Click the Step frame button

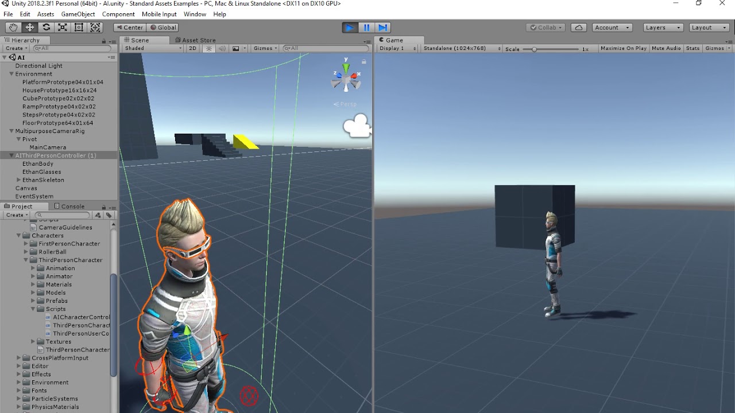coord(381,27)
